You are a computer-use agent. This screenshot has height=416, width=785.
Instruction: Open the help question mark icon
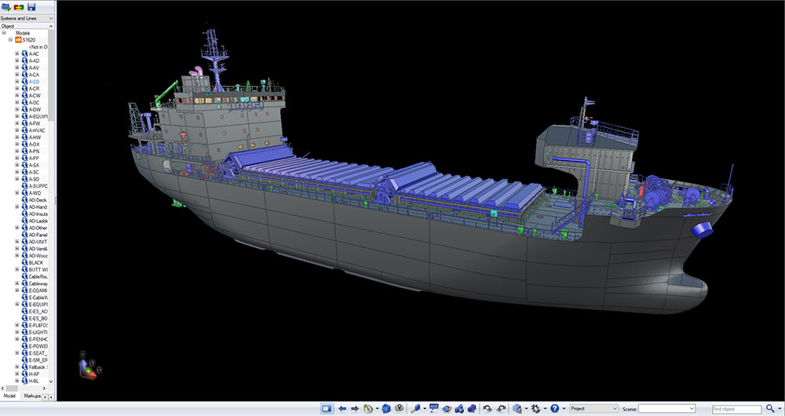click(x=554, y=408)
